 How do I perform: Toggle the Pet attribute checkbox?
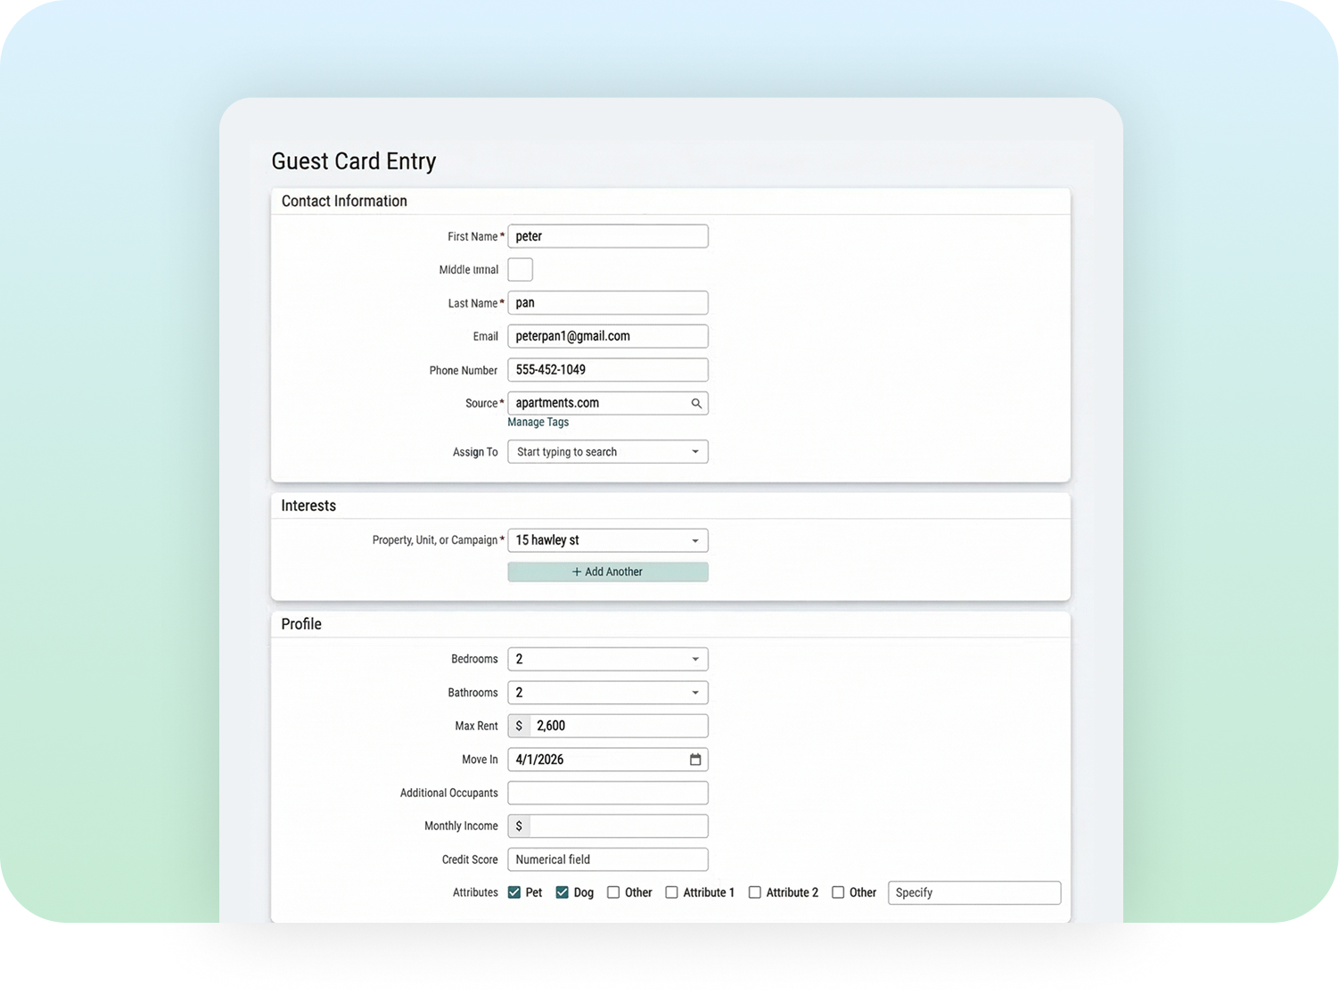pyautogui.click(x=514, y=892)
